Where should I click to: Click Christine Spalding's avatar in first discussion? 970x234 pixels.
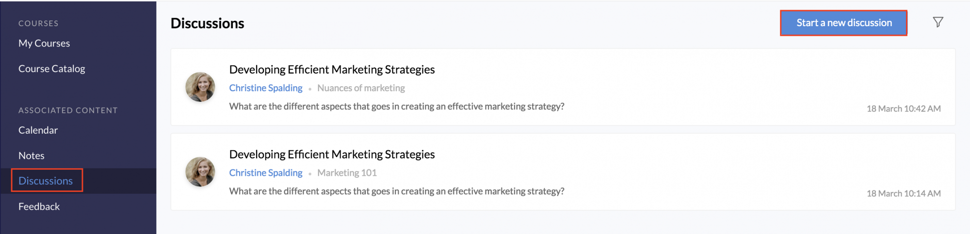200,87
